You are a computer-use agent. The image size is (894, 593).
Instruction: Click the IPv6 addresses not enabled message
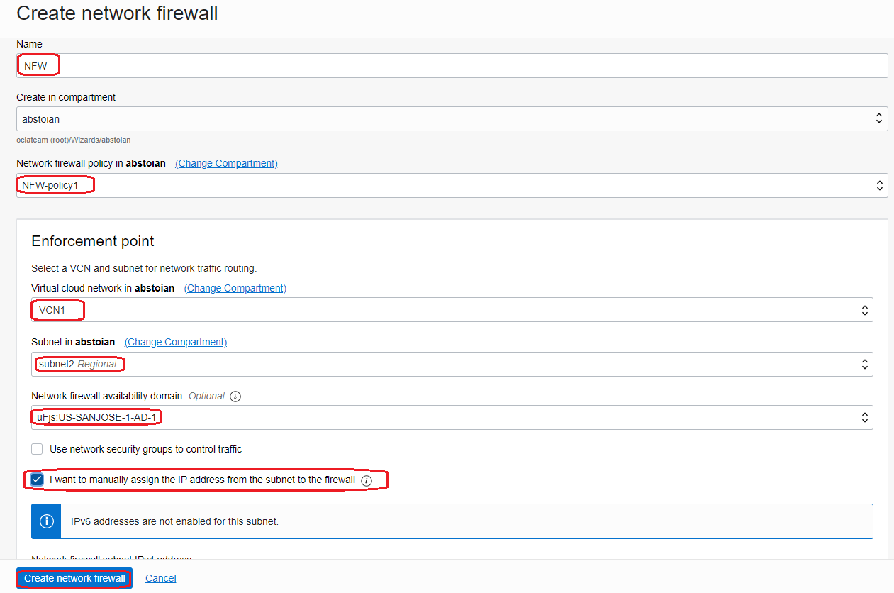pyautogui.click(x=174, y=521)
